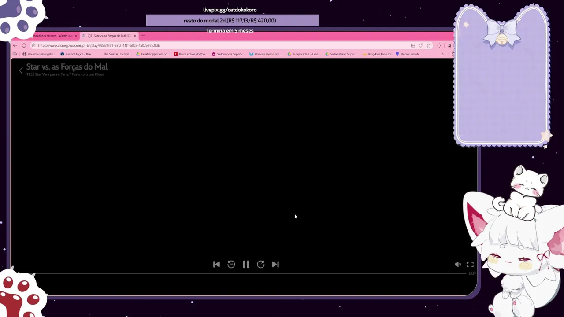Go back using the browser back arrow
The height and width of the screenshot is (317, 564).
point(15,45)
